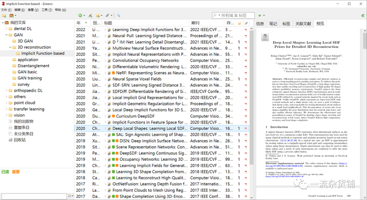367x200 pixels.
Task: Switch to the 标签 tab
Action: pos(286,23)
